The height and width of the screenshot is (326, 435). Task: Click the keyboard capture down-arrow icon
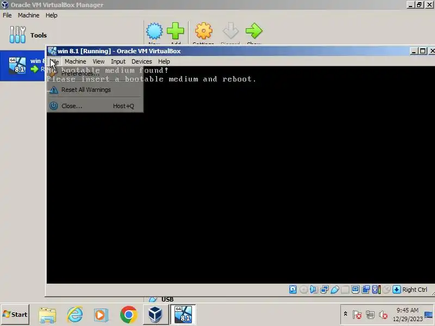pos(397,290)
